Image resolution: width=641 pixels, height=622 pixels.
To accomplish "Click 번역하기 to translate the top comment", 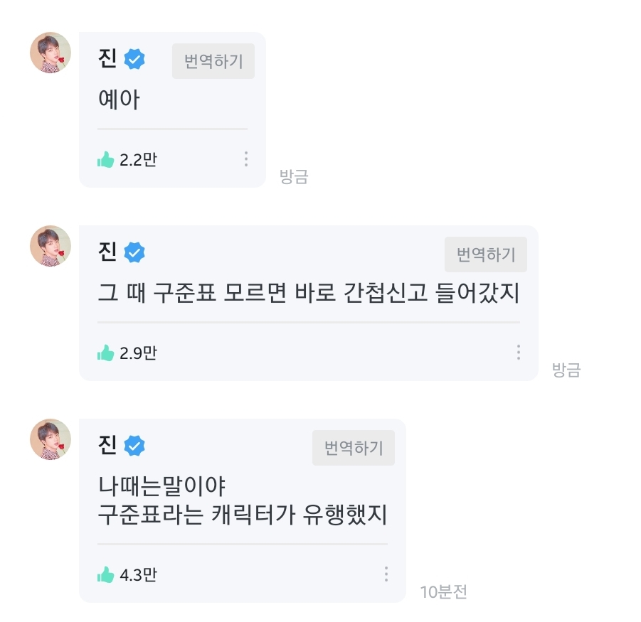I will click(213, 61).
